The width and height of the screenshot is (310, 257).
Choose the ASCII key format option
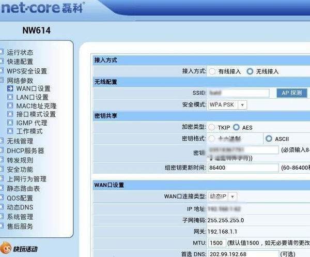point(269,139)
